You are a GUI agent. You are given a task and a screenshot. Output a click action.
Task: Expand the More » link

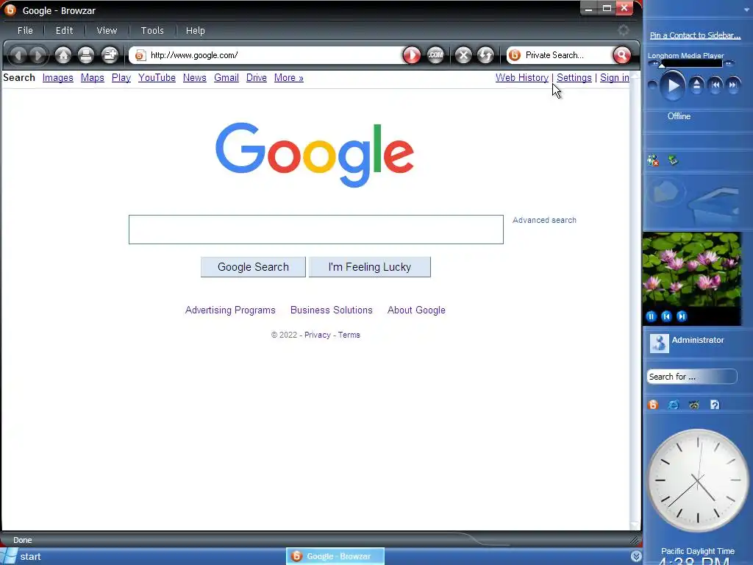288,78
